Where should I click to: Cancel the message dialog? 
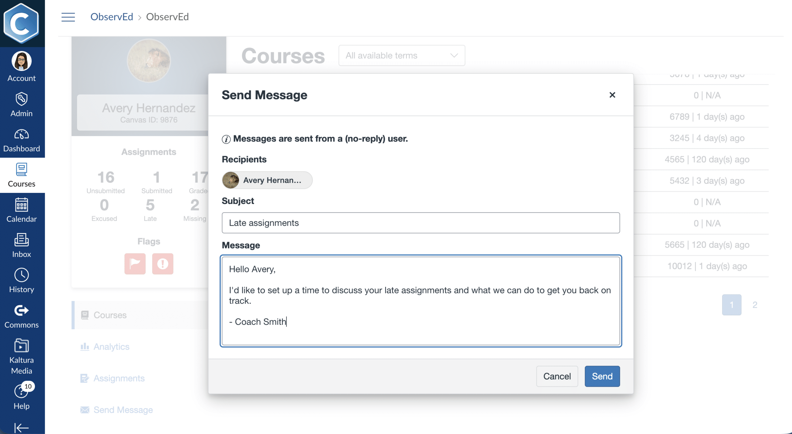557,376
